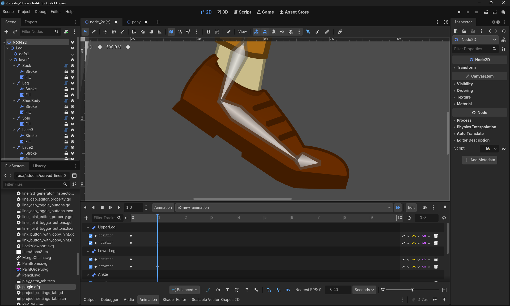Viewport: 510px width, 306px height.
Task: Switch to the Script workspace
Action: pos(242,12)
